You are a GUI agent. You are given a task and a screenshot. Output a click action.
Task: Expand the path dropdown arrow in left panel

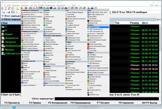tap(2, 20)
